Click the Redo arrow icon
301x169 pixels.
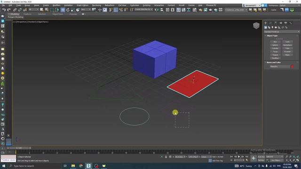8,10
